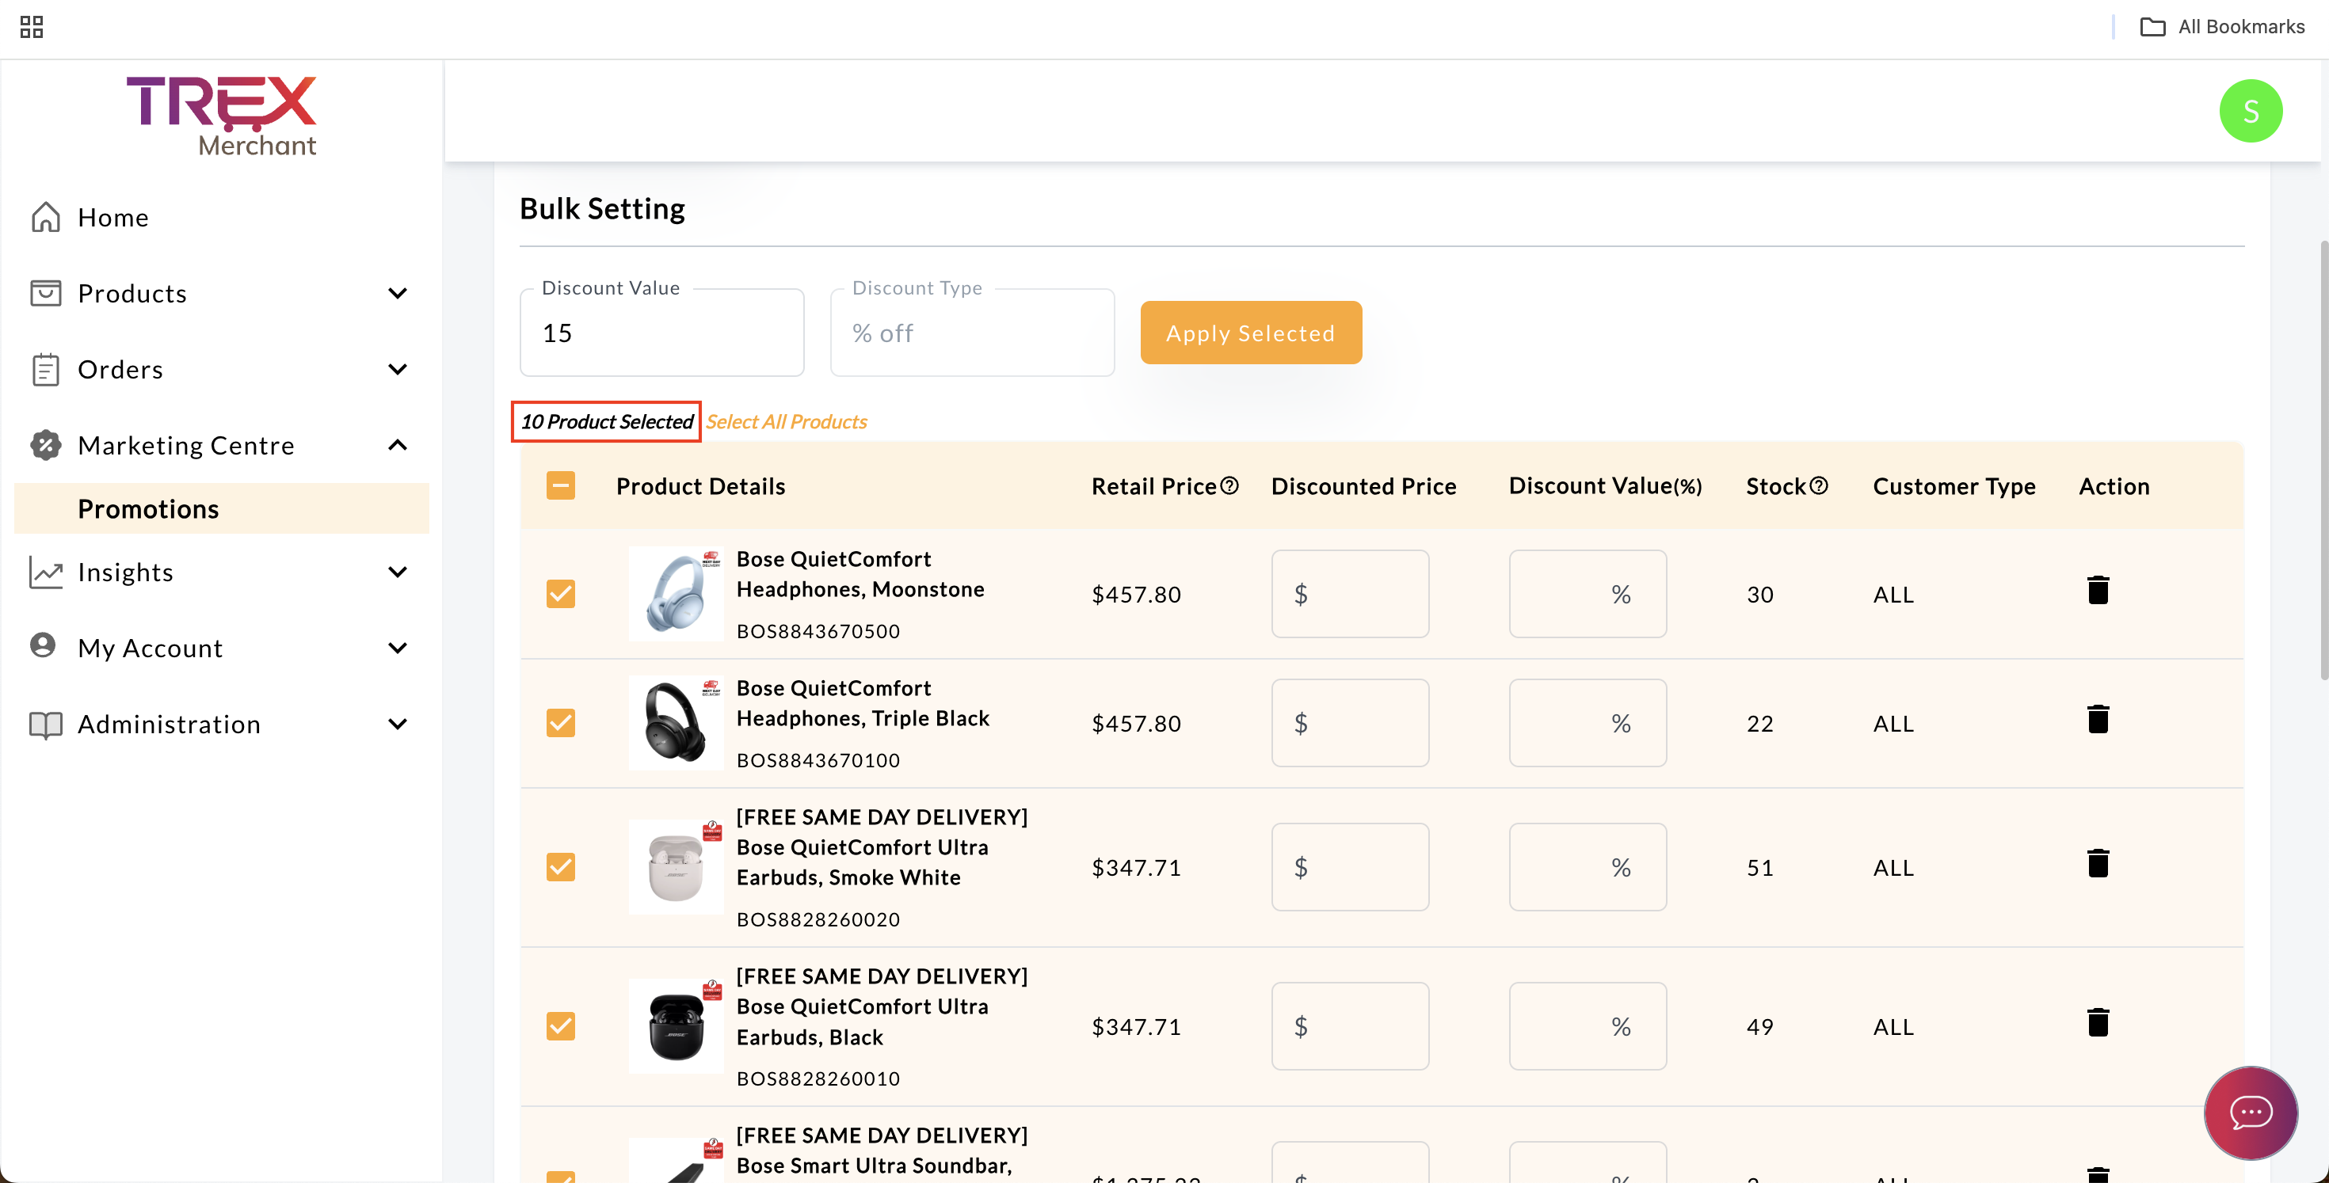Expand the Products menu chevron
The width and height of the screenshot is (2329, 1183).
point(398,293)
